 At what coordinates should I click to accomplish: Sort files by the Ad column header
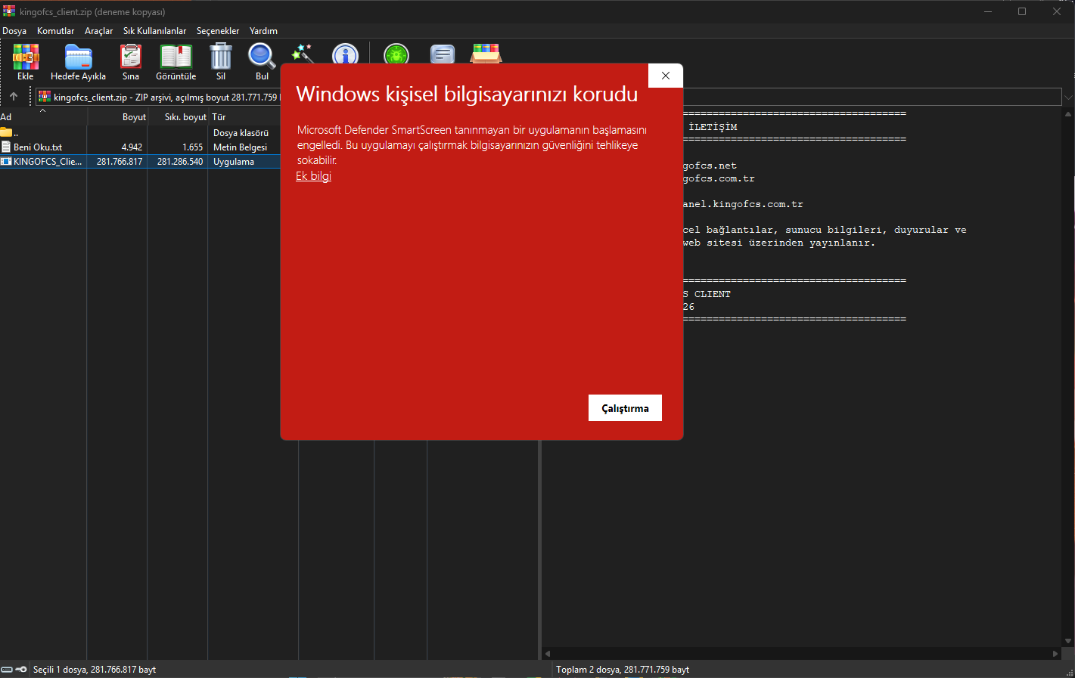pos(43,117)
